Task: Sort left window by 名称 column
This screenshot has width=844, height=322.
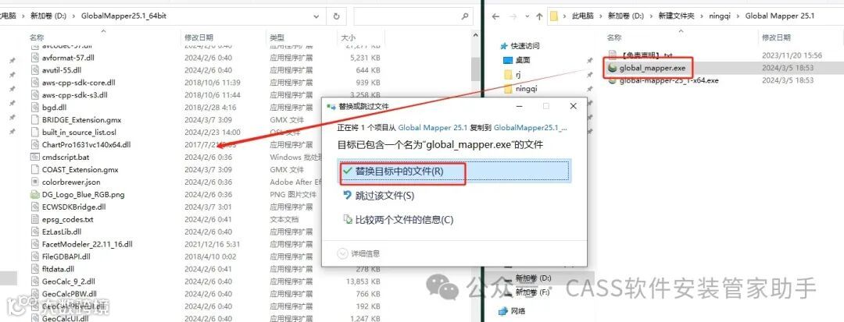Action: tap(37, 37)
